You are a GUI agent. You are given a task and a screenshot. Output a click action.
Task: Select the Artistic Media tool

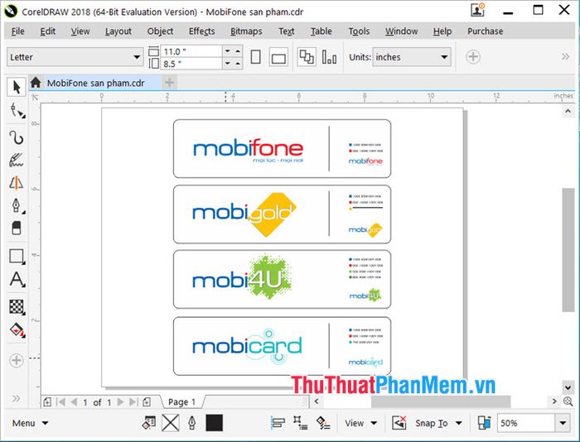pos(16,160)
